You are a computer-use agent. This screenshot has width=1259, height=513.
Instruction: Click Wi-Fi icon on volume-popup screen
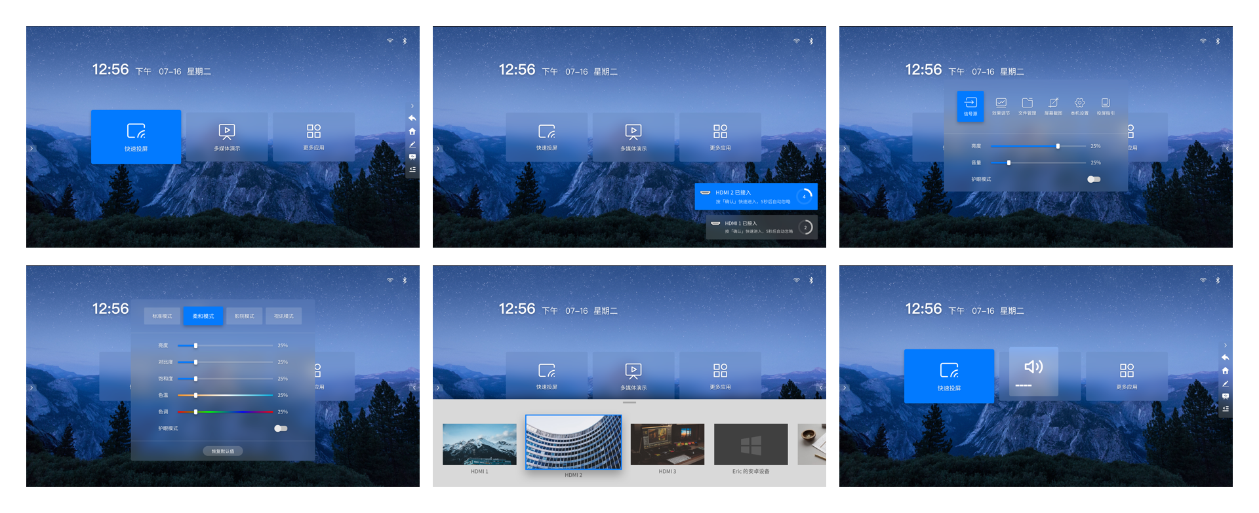(1203, 280)
